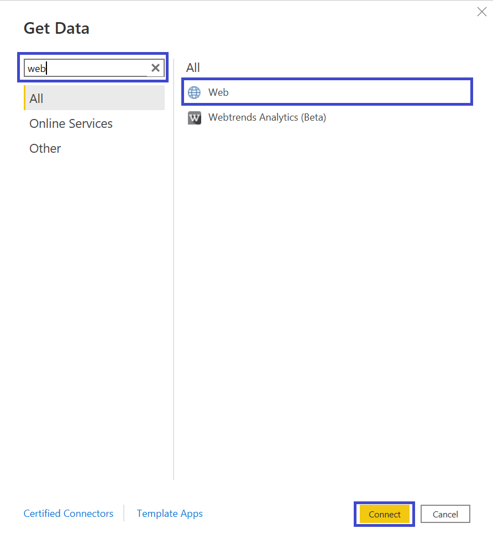Place cursor after the word web
The image size is (493, 544).
44,68
